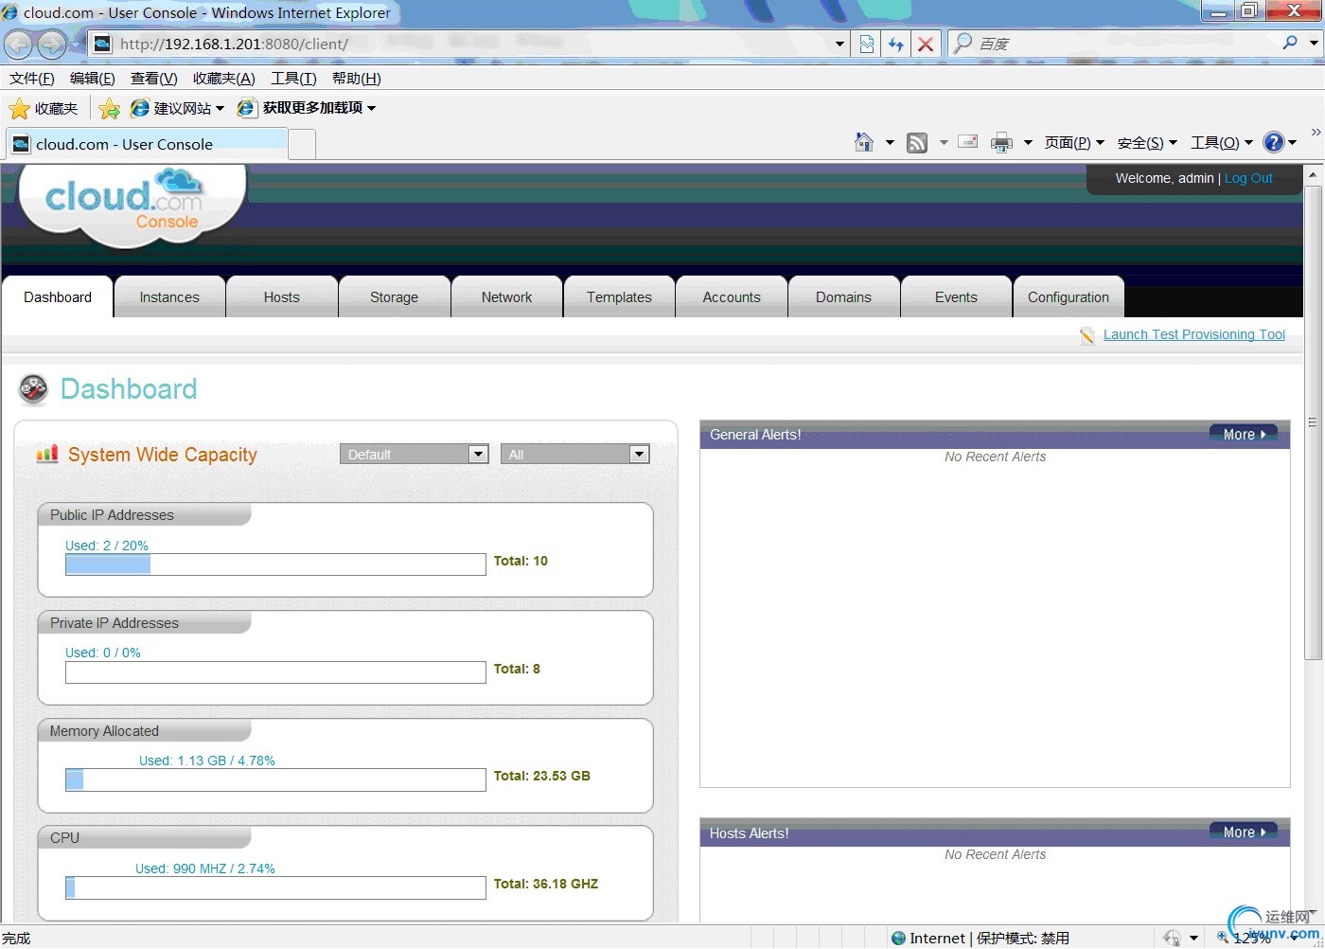The image size is (1325, 949).
Task: Open the 安全(S) Safety menu dropdown
Action: pyautogui.click(x=1147, y=143)
